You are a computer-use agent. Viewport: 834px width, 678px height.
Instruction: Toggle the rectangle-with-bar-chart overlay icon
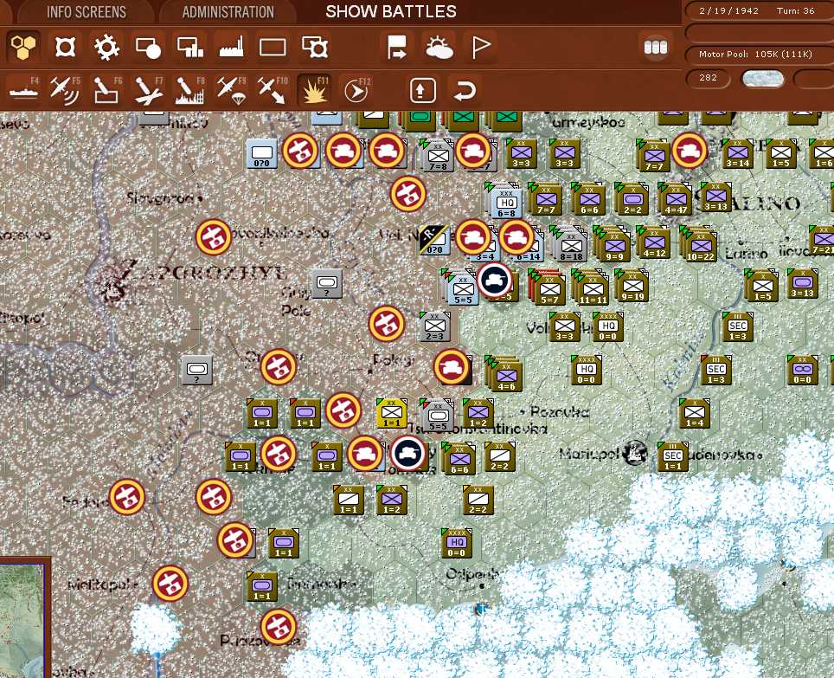point(189,47)
